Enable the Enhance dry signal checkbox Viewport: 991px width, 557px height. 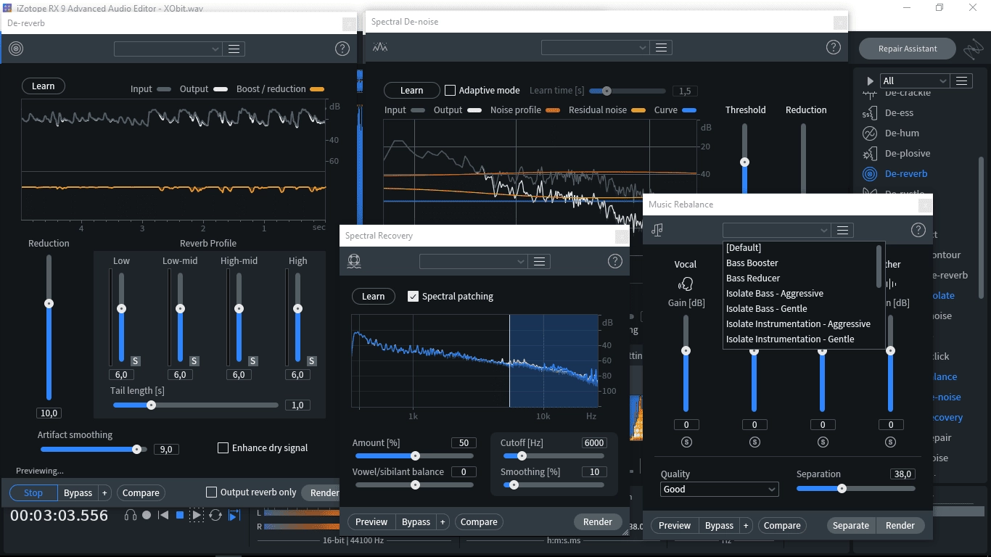223,448
